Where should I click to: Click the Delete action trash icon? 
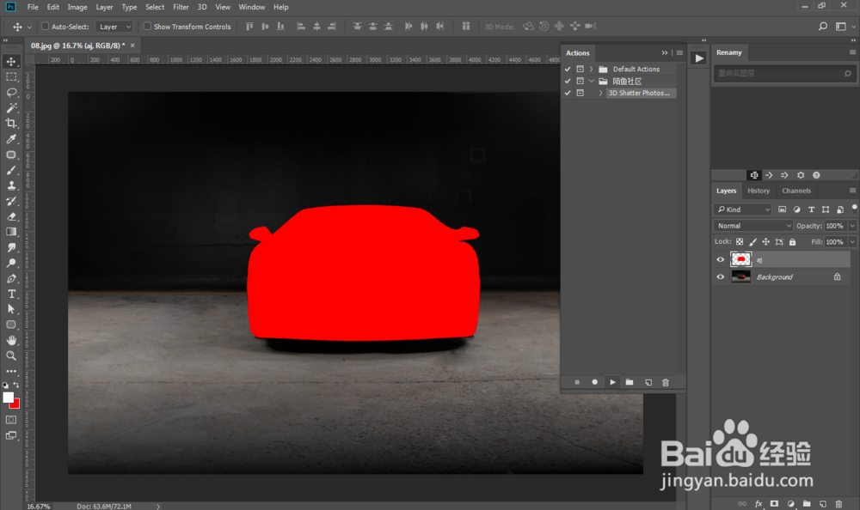click(x=665, y=381)
